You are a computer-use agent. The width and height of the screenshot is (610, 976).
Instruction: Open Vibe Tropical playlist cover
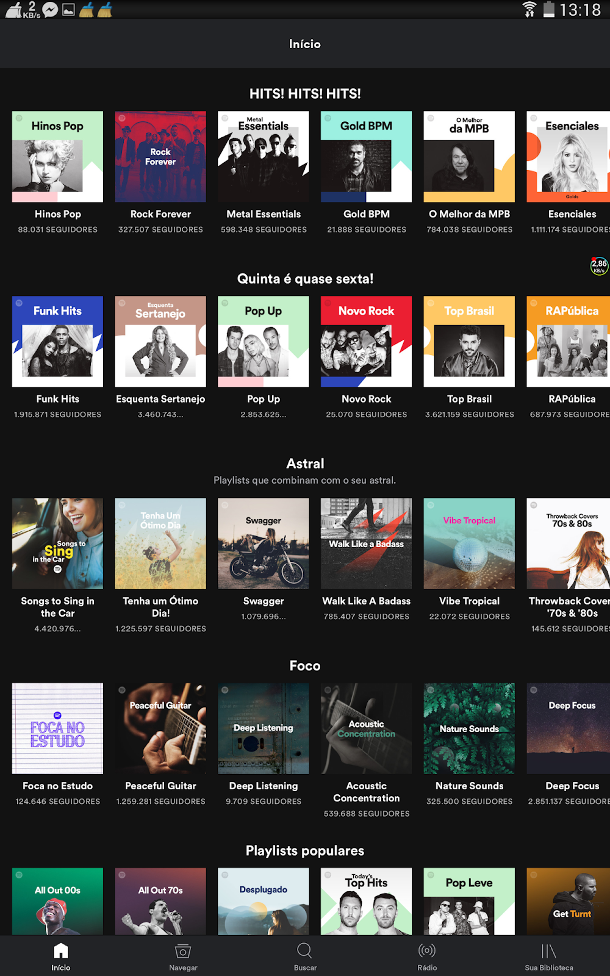tap(470, 544)
